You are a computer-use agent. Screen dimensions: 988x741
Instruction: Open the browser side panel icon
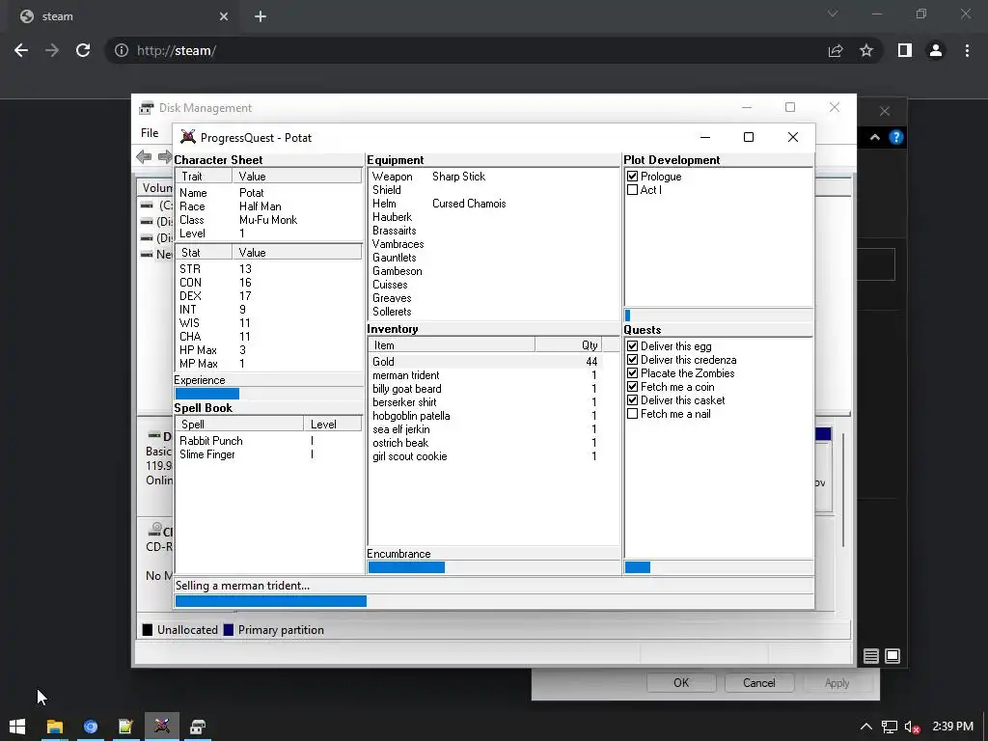(x=905, y=50)
